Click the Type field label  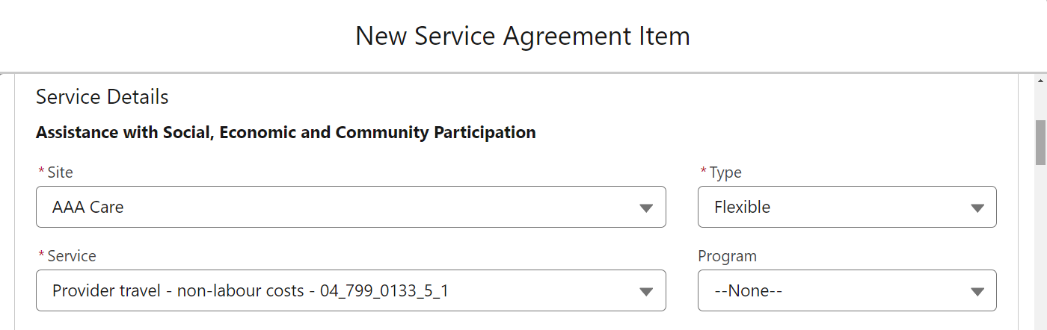[x=725, y=172]
